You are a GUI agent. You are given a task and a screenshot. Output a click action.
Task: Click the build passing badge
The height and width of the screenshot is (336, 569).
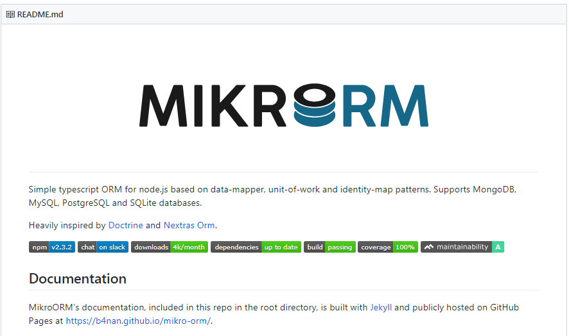pos(329,248)
